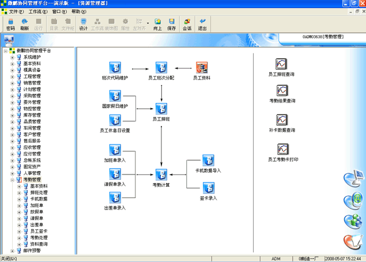Open the 帮助 menu
Screen dimensions: 366x262
tap(78, 12)
